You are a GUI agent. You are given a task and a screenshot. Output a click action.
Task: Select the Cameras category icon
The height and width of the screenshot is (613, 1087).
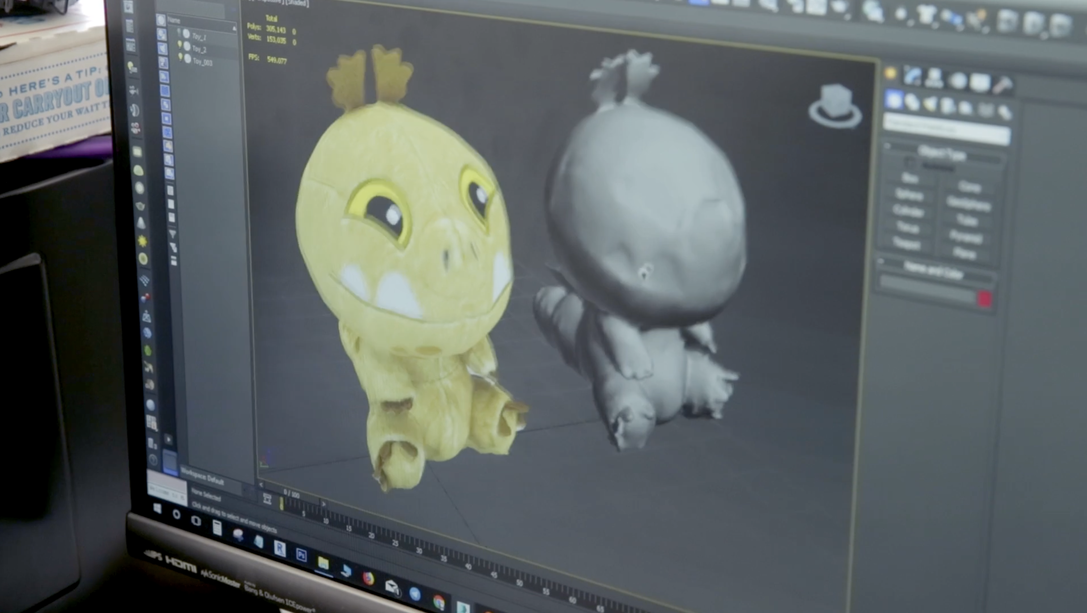948,106
